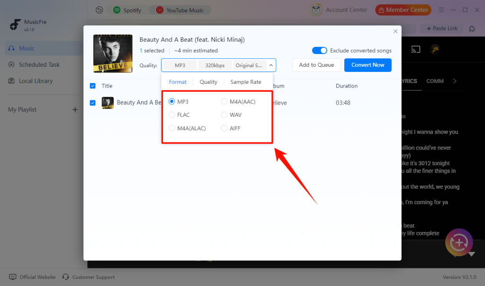Toggle the select-all Title checkbox
Screen dimensions: 485x286
pos(92,86)
